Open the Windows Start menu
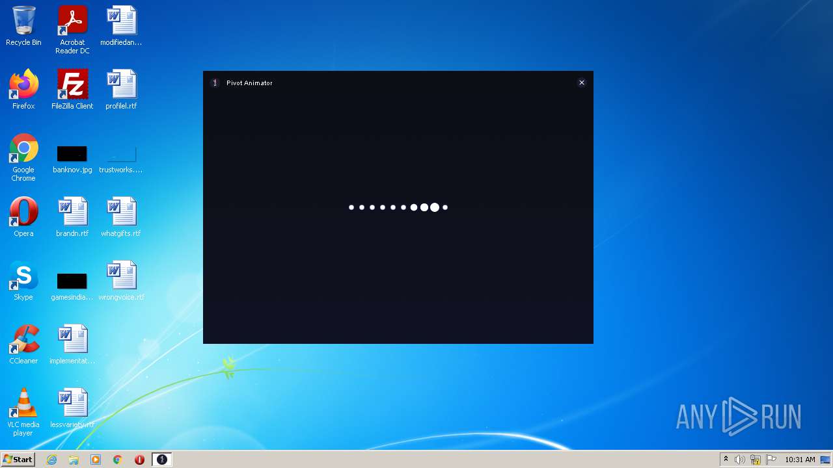833x468 pixels. pyautogui.click(x=18, y=460)
